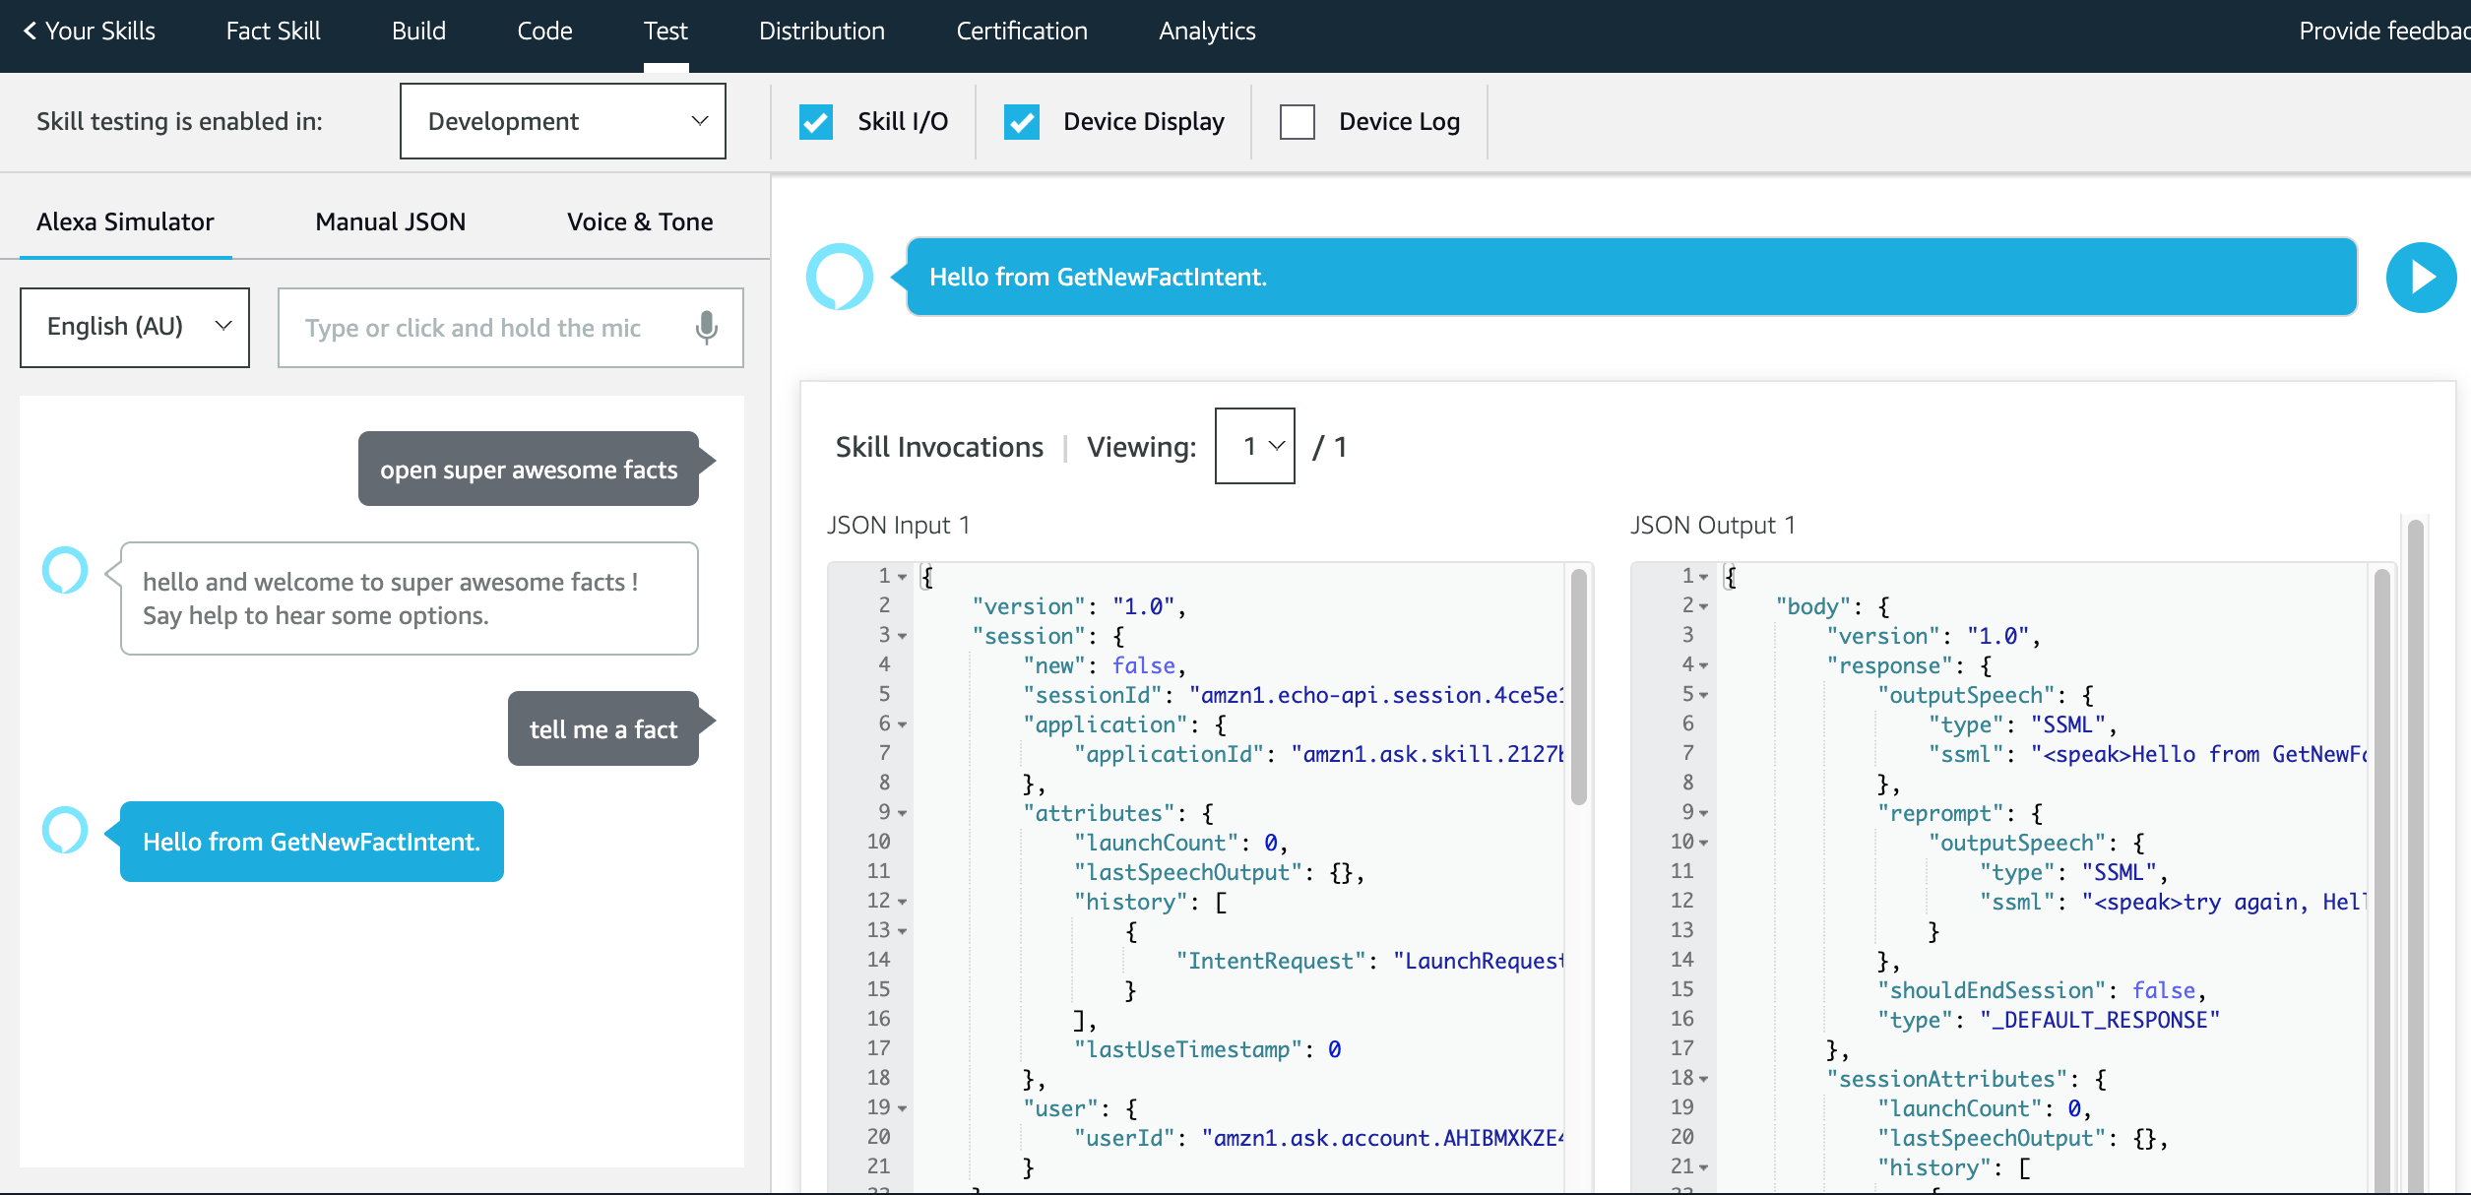This screenshot has height=1195, width=2471.
Task: Enable the Device Log checkbox
Action: pyautogui.click(x=1297, y=122)
